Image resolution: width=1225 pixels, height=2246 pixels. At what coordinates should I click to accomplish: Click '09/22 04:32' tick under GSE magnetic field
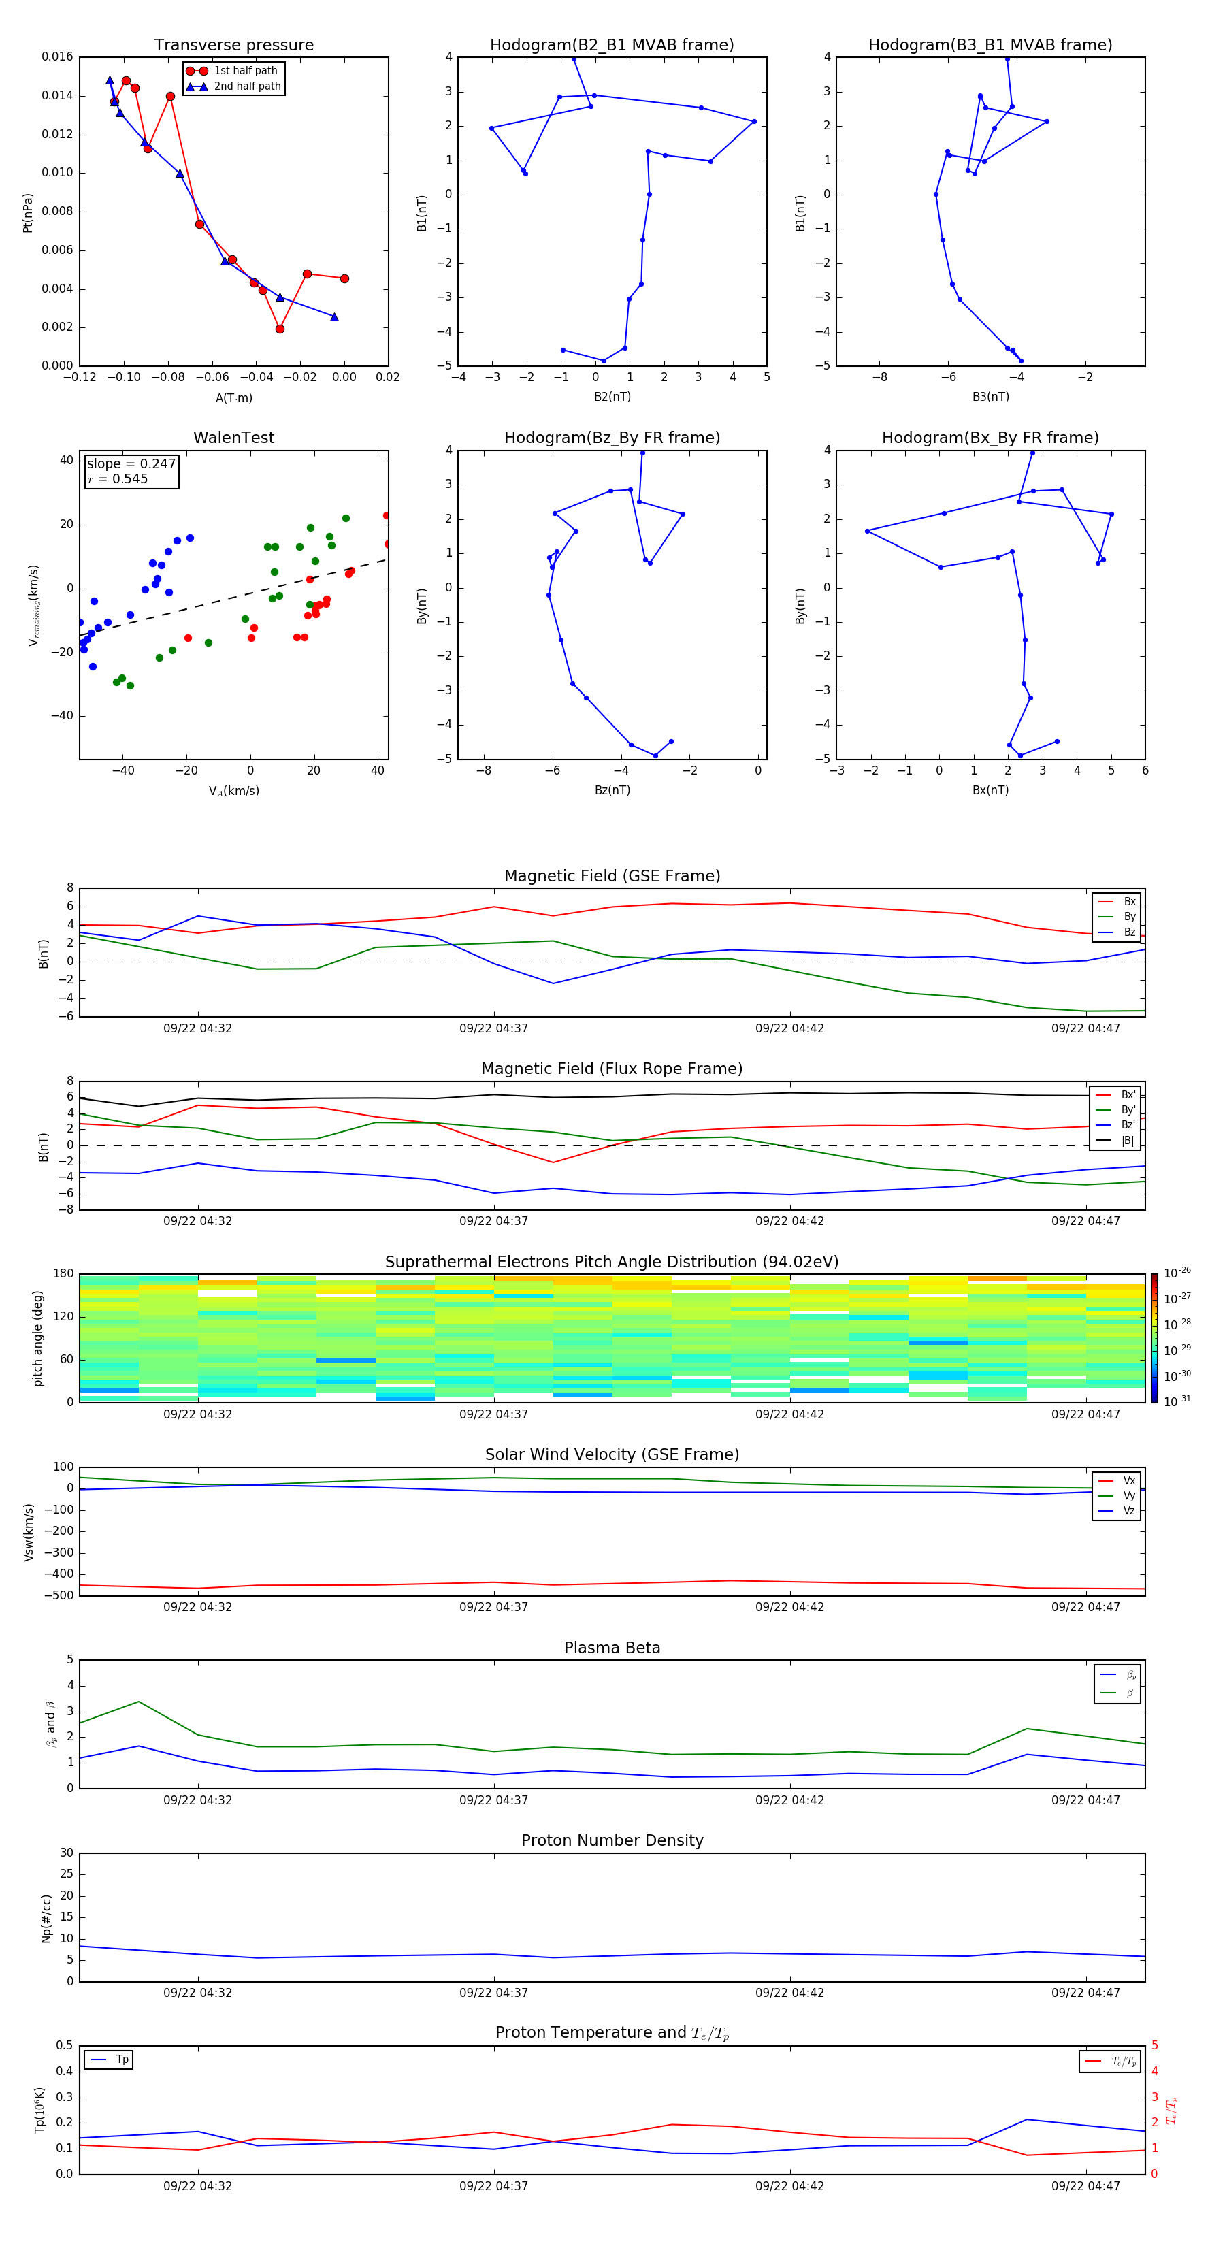pos(198,1029)
